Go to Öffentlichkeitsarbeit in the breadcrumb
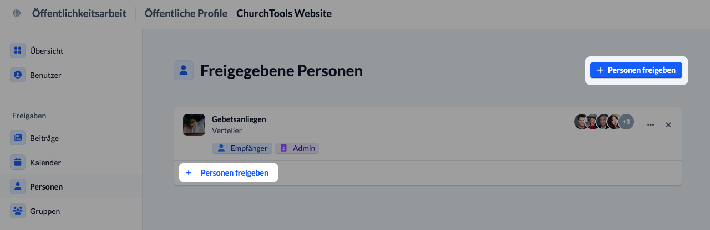 [x=79, y=13]
